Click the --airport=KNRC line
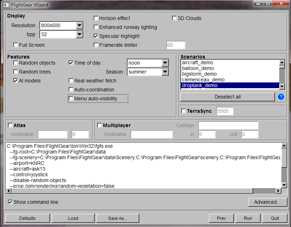291x227 pixels. tap(27, 163)
